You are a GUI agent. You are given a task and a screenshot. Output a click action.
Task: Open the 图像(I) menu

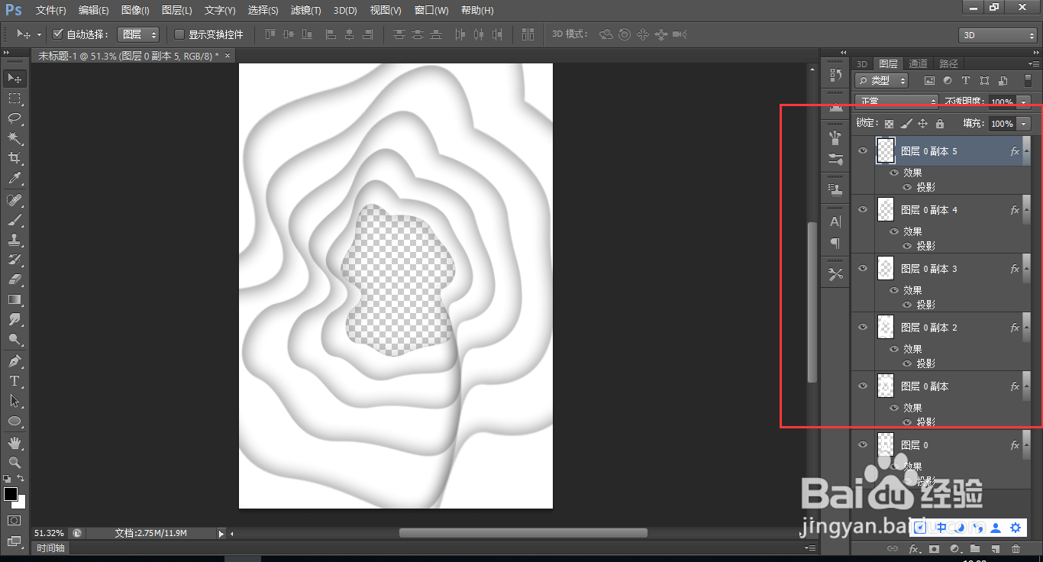tap(135, 11)
